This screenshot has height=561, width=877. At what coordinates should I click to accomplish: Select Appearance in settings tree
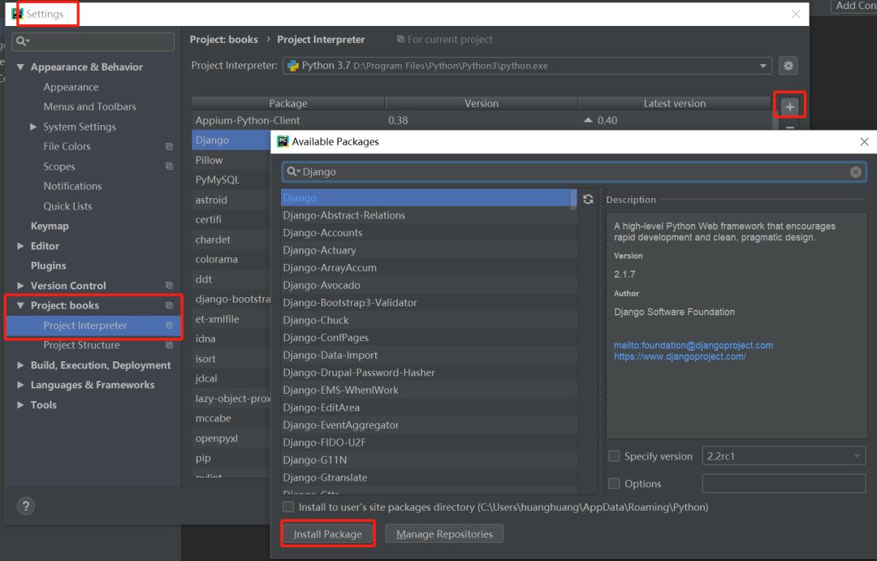(x=71, y=87)
